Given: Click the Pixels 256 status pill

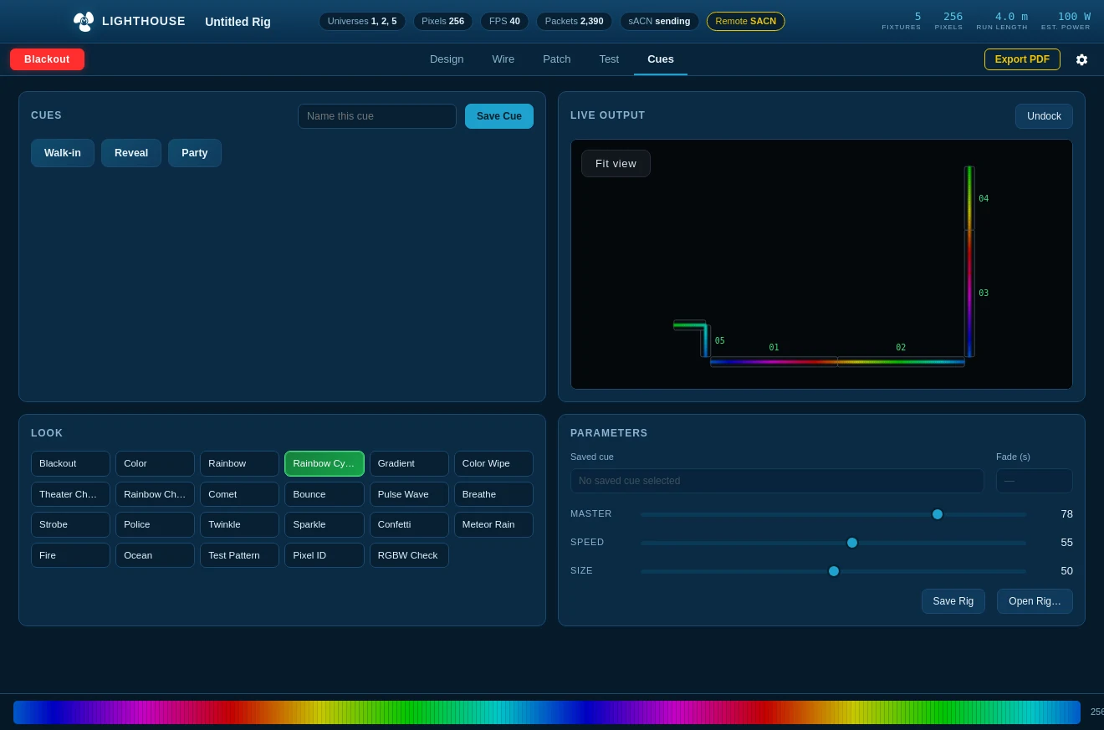Looking at the screenshot, I should click(x=443, y=21).
